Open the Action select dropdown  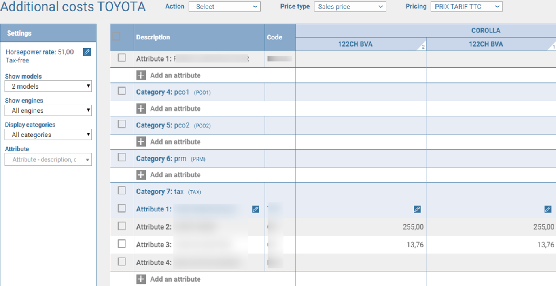coord(224,7)
